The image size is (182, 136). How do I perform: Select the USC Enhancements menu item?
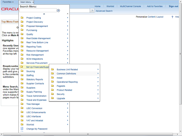tap(36, 112)
